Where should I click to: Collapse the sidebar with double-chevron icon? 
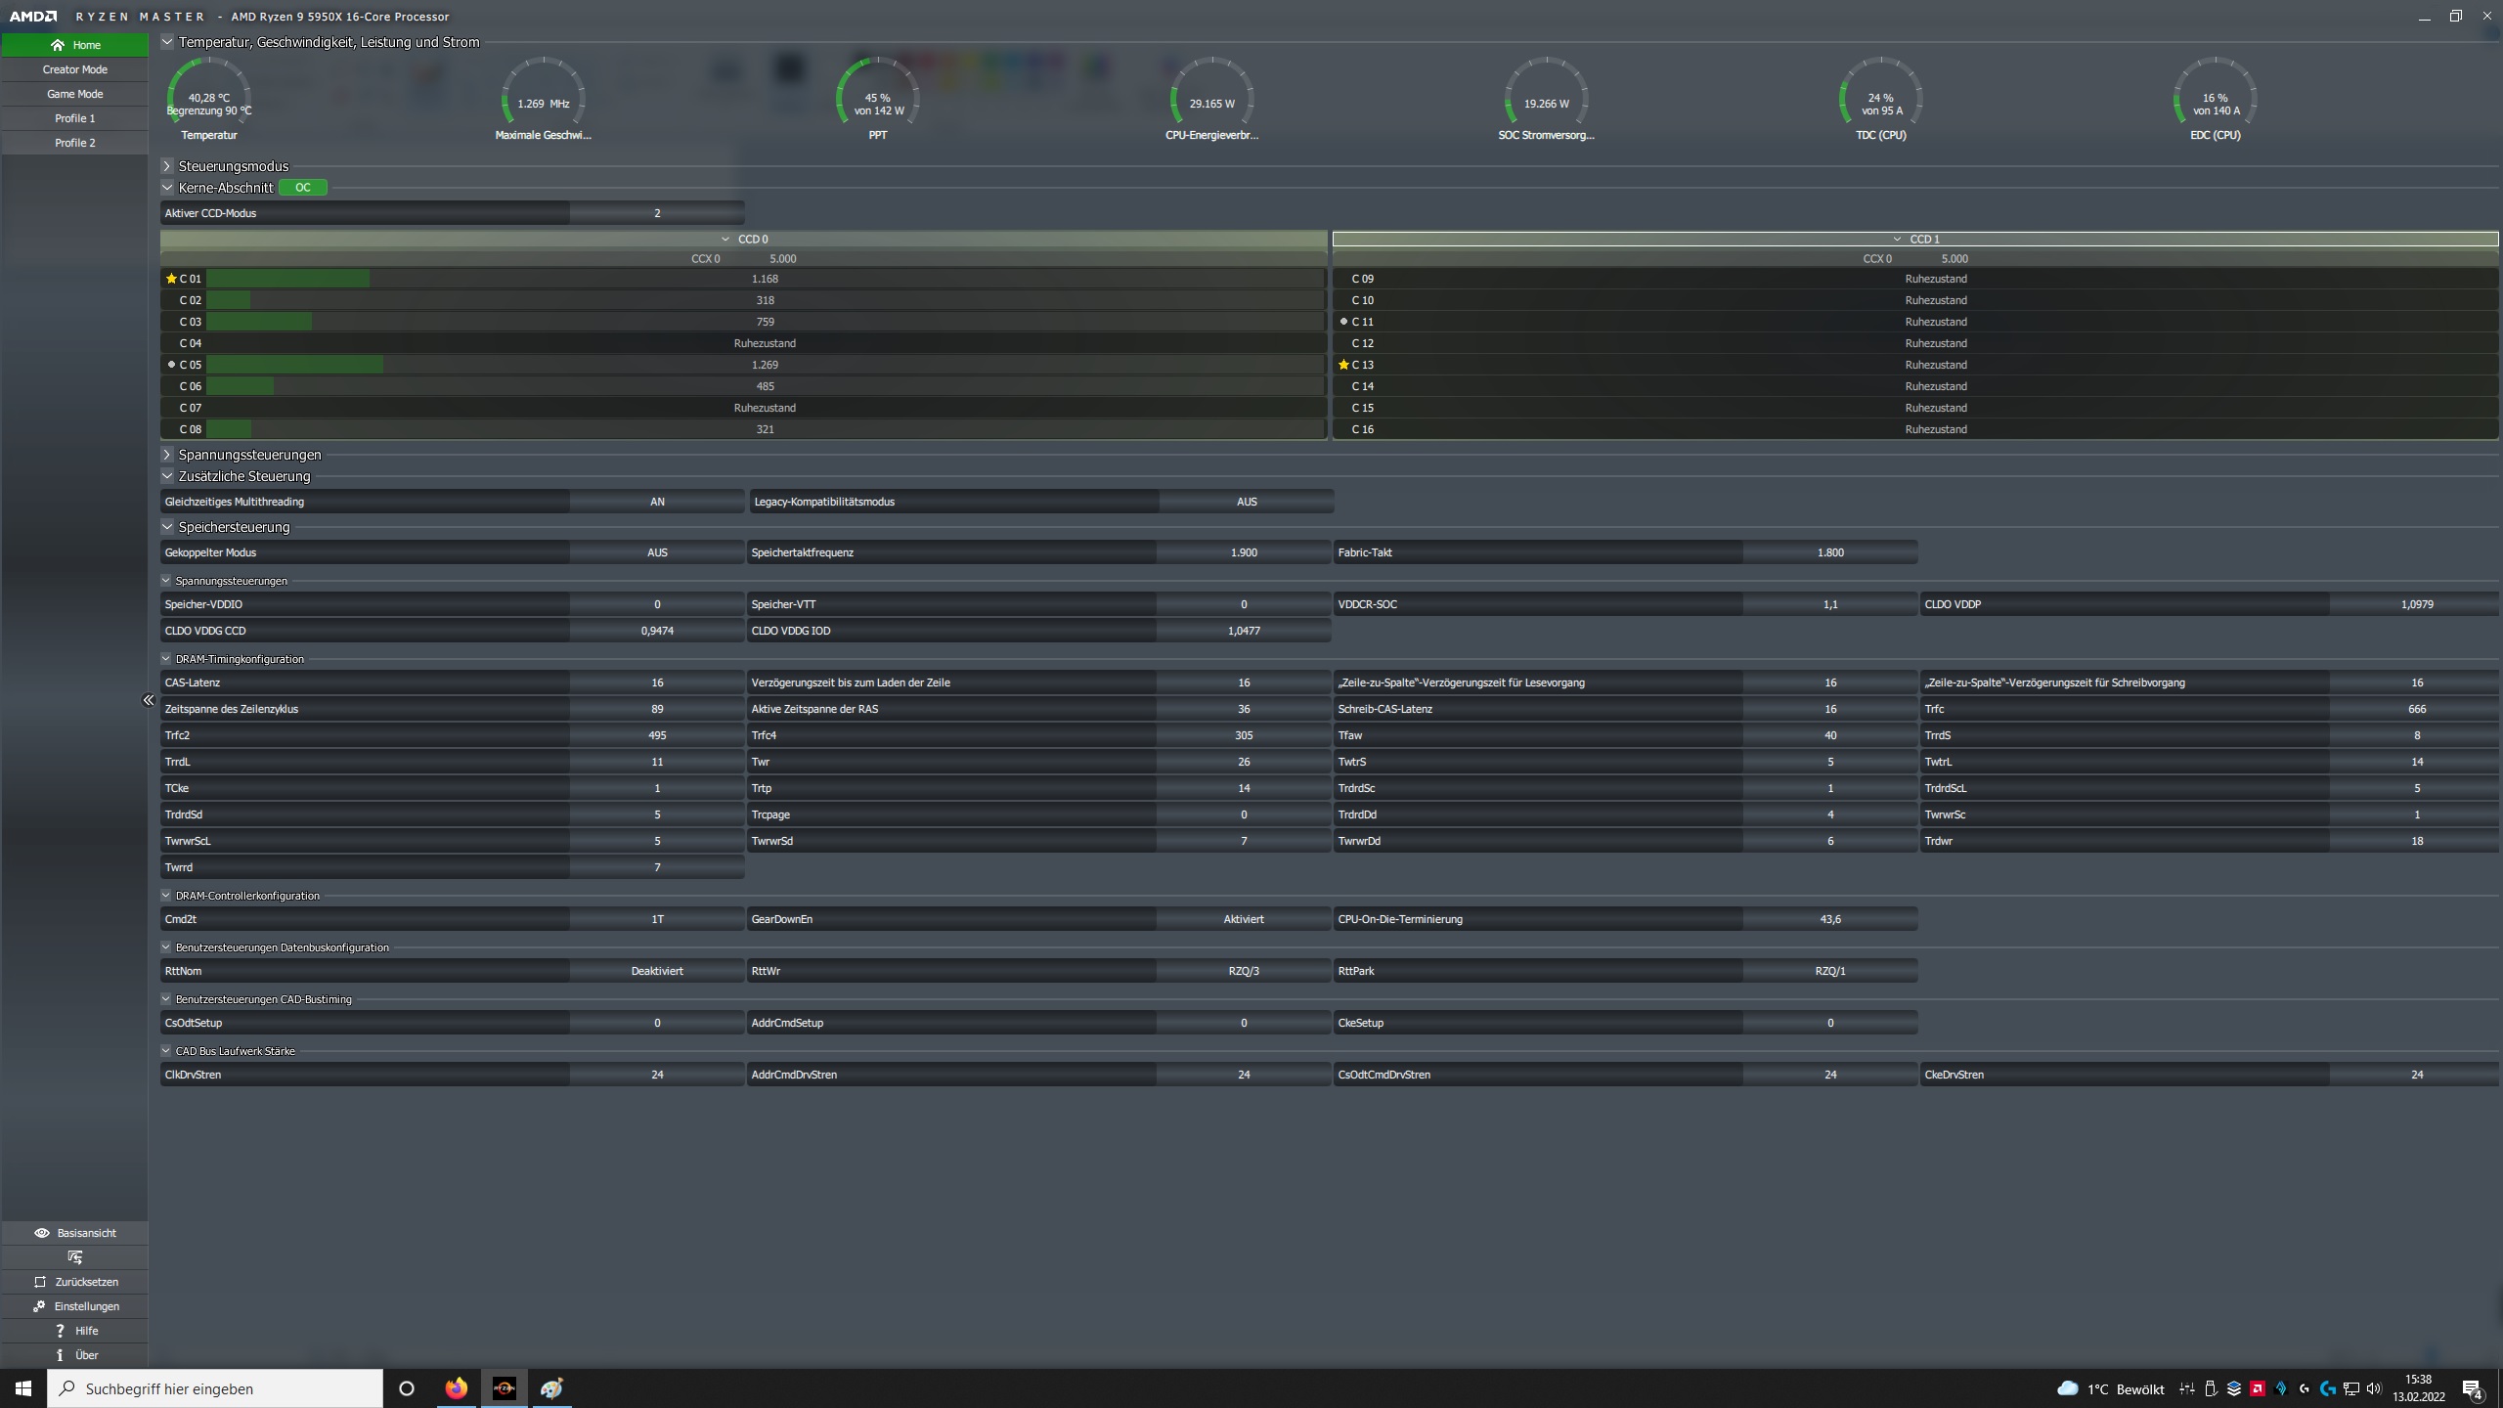[x=149, y=700]
